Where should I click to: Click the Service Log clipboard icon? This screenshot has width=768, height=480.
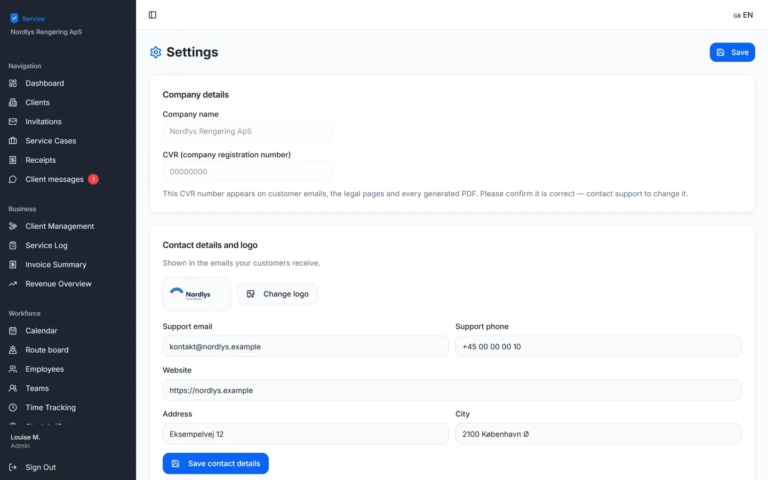click(x=13, y=245)
